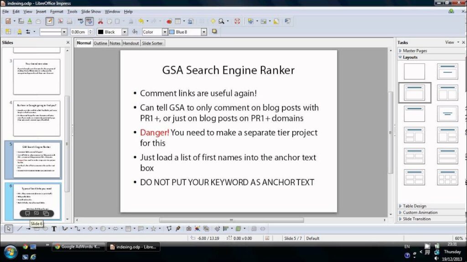Image resolution: width=467 pixels, height=262 pixels.
Task: Toggle Edit File mode icon
Action: (49, 21)
